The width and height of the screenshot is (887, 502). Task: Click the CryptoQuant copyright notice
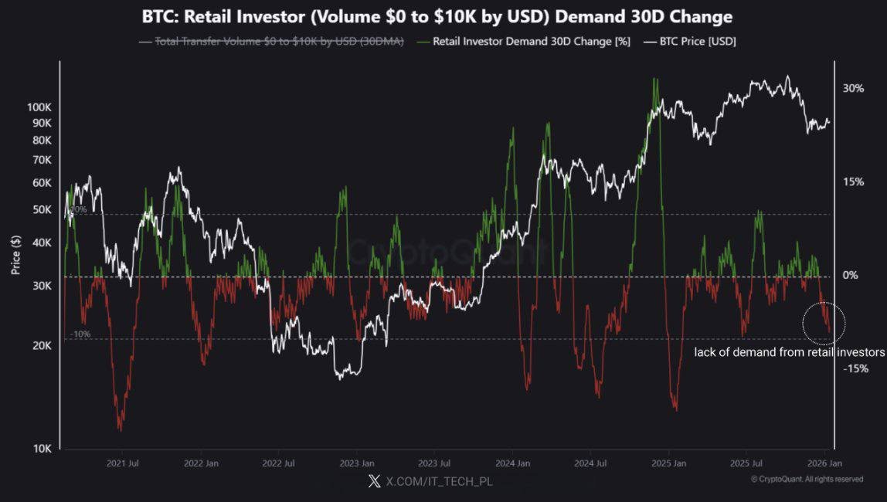807,480
